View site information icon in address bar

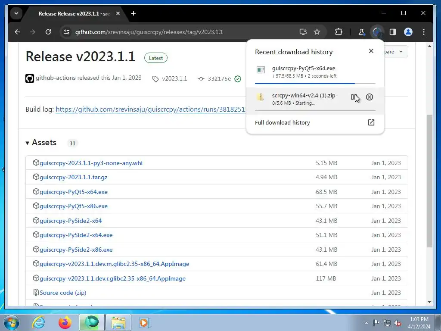(67, 32)
